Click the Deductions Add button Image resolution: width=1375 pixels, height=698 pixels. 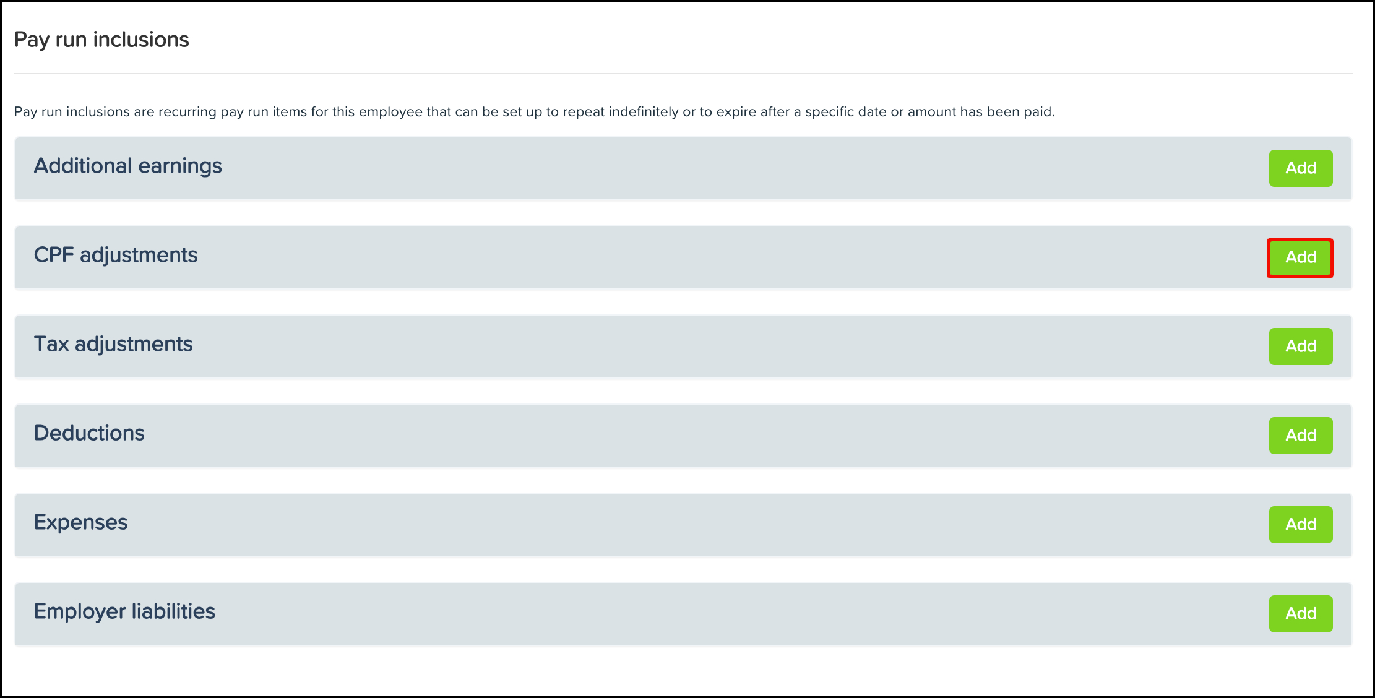1301,436
